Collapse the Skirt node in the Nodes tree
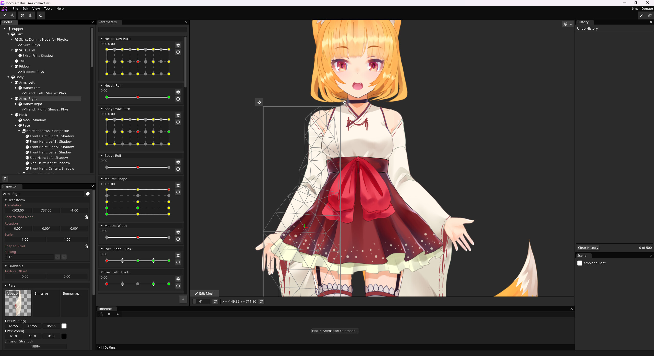Viewport: 654px width, 356px height. pyautogui.click(x=8, y=34)
